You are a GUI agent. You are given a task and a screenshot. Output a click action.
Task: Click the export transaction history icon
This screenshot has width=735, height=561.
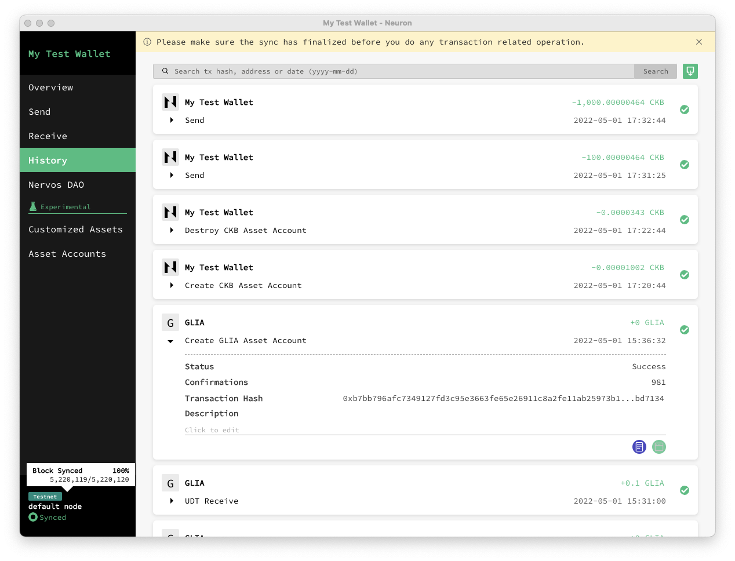pyautogui.click(x=690, y=71)
